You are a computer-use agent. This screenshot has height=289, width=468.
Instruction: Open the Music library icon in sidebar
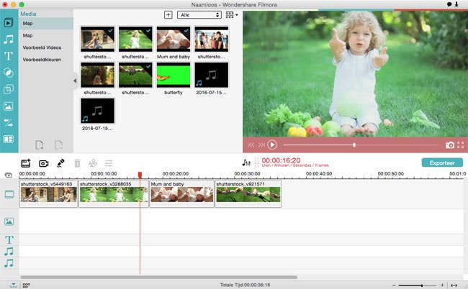pyautogui.click(x=9, y=40)
